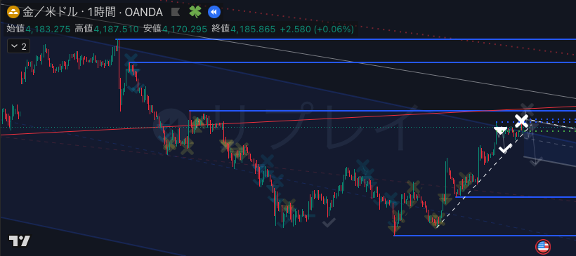The image size is (576, 256).
Task: Click the 高値 4,187.510 high value
Action: (x=107, y=29)
